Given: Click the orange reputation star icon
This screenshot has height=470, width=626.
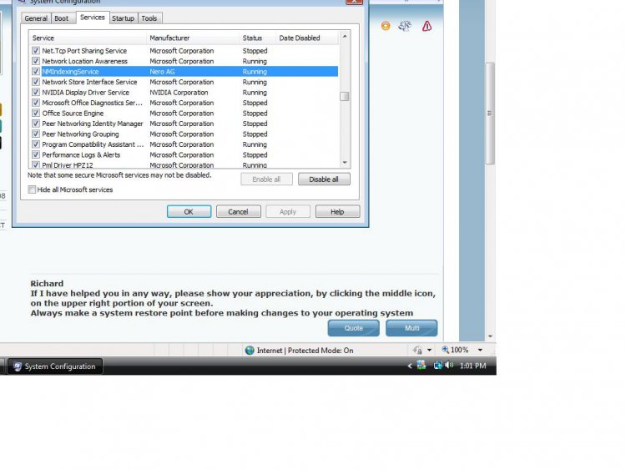Looking at the screenshot, I should pos(386,26).
